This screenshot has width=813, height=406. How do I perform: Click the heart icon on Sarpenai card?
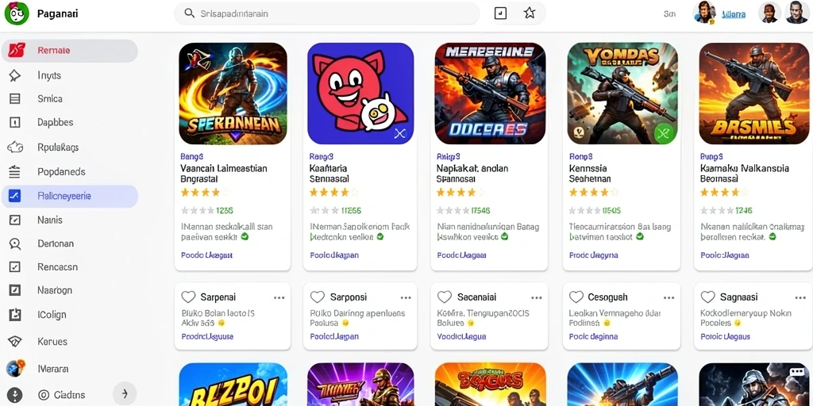coord(188,297)
